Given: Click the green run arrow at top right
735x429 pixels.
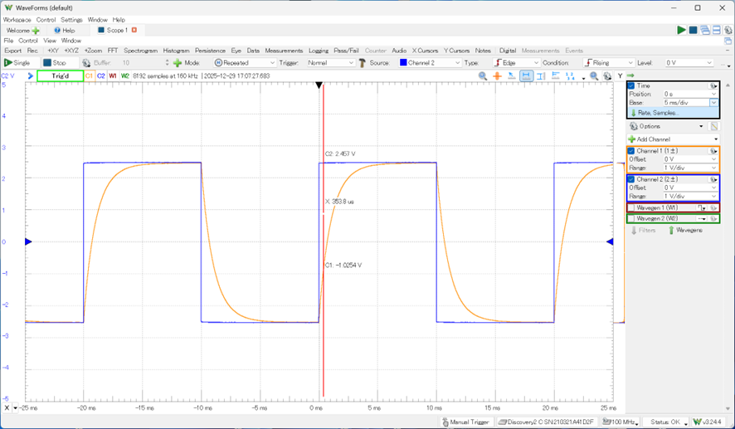Looking at the screenshot, I should [x=681, y=30].
